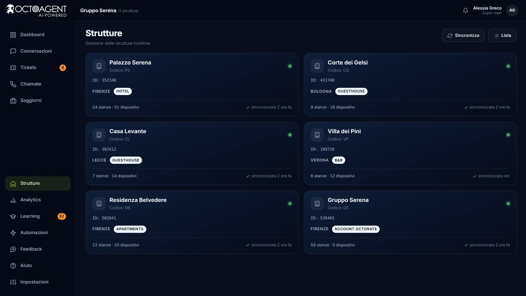Click the Dashboard grid icon in the sidebar
526x296 pixels.
point(13,35)
